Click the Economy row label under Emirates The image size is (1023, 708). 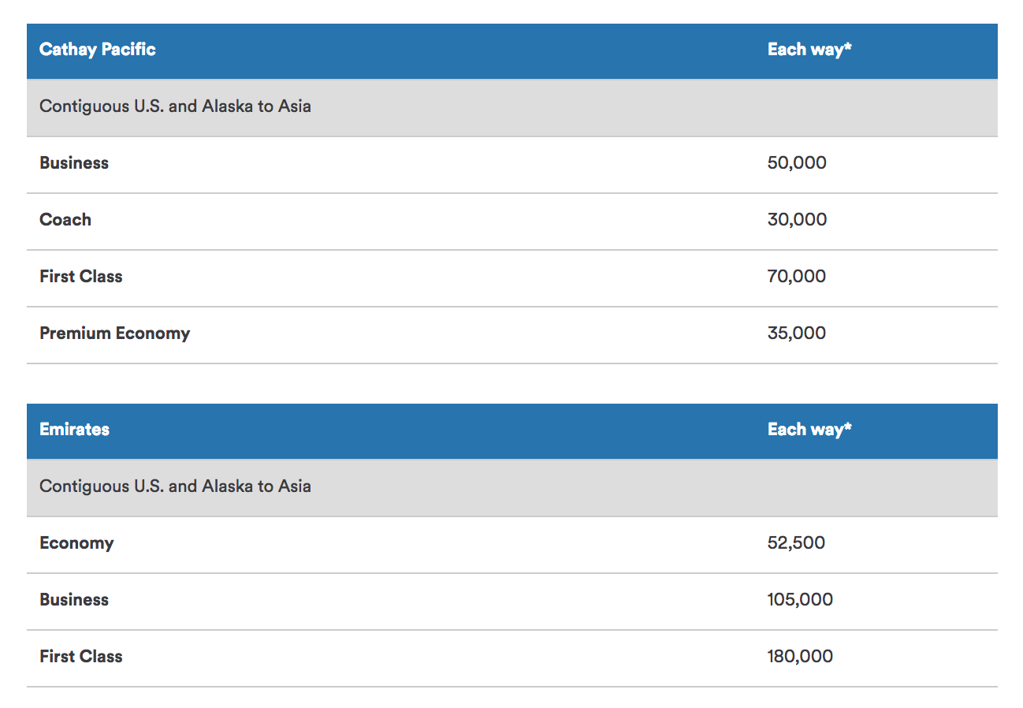tap(76, 543)
